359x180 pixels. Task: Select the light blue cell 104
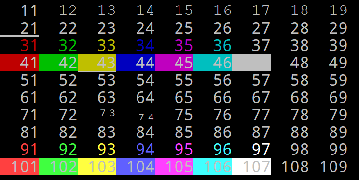[136, 167]
